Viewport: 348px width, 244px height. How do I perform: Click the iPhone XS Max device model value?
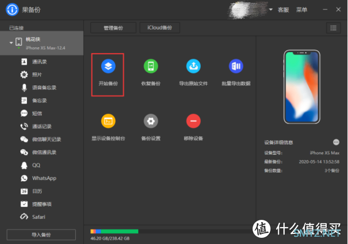[324, 153]
